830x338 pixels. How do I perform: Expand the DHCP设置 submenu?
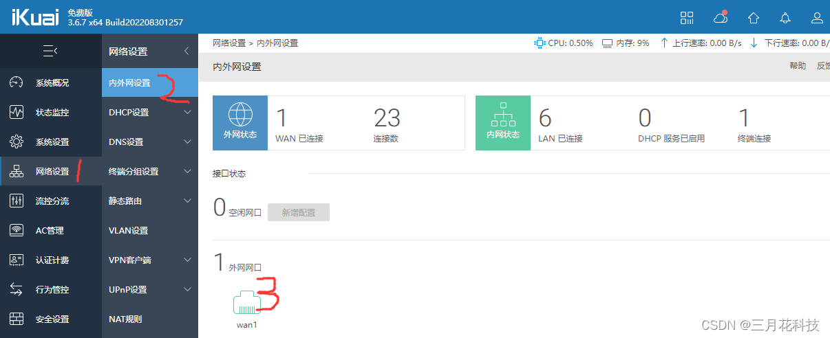[x=188, y=113]
